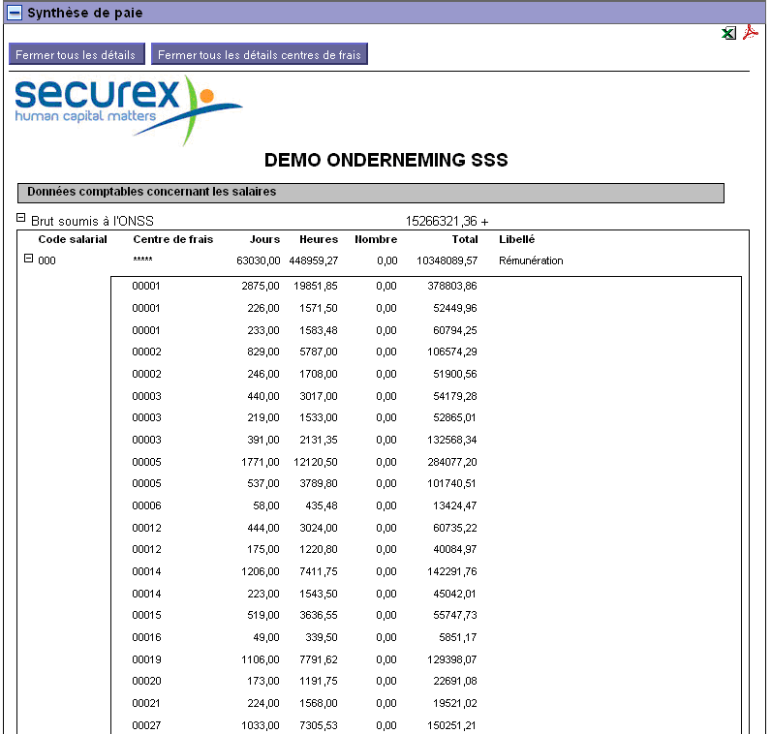
Task: Click Fermer tous les détails button
Action: click(77, 54)
